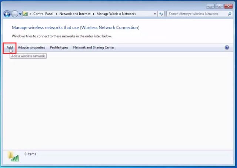Click the 'Windows tries to connect' description text
The height and width of the screenshot is (168, 237).
62,36
